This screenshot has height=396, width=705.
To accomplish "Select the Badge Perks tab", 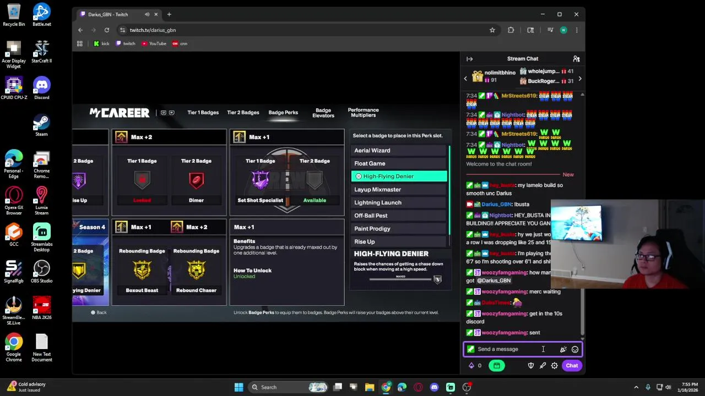I will click(x=283, y=113).
